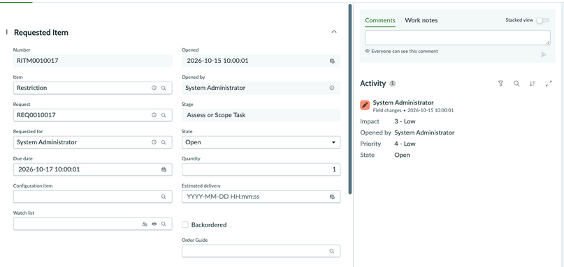Image resolution: width=564 pixels, height=267 pixels.
Task: Switch to the Work notes tab
Action: [421, 20]
